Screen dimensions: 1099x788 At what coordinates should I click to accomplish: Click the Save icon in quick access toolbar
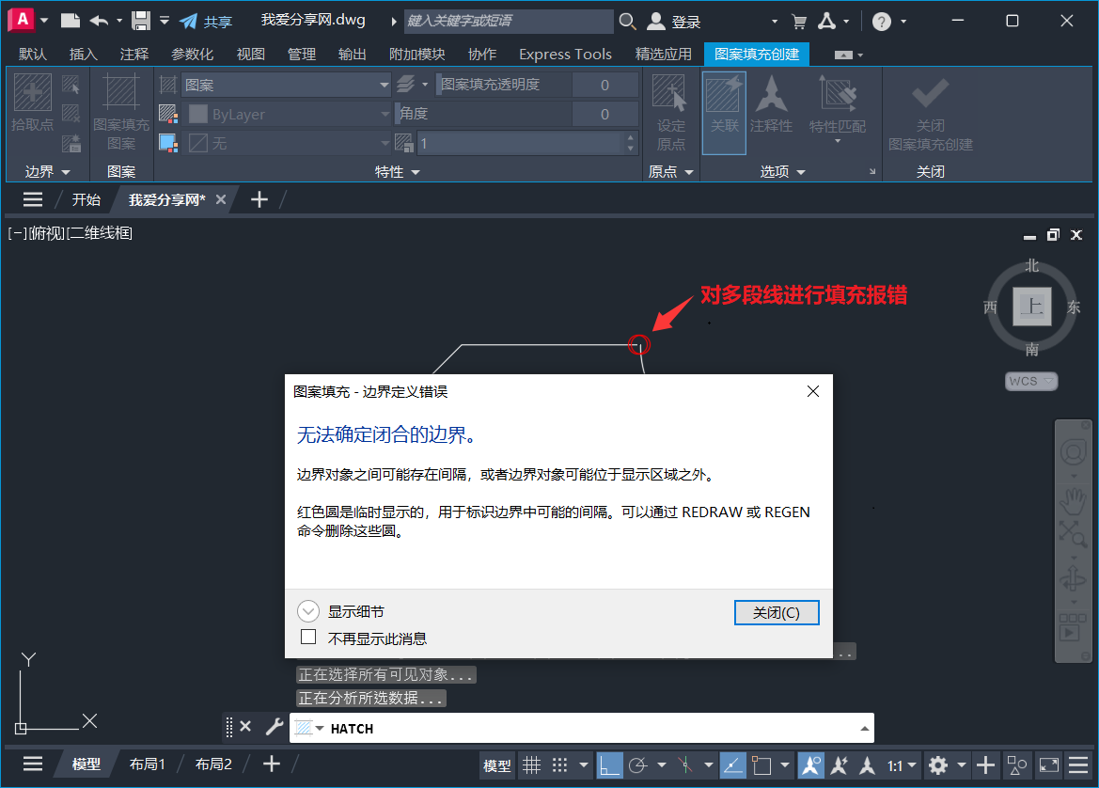(140, 19)
